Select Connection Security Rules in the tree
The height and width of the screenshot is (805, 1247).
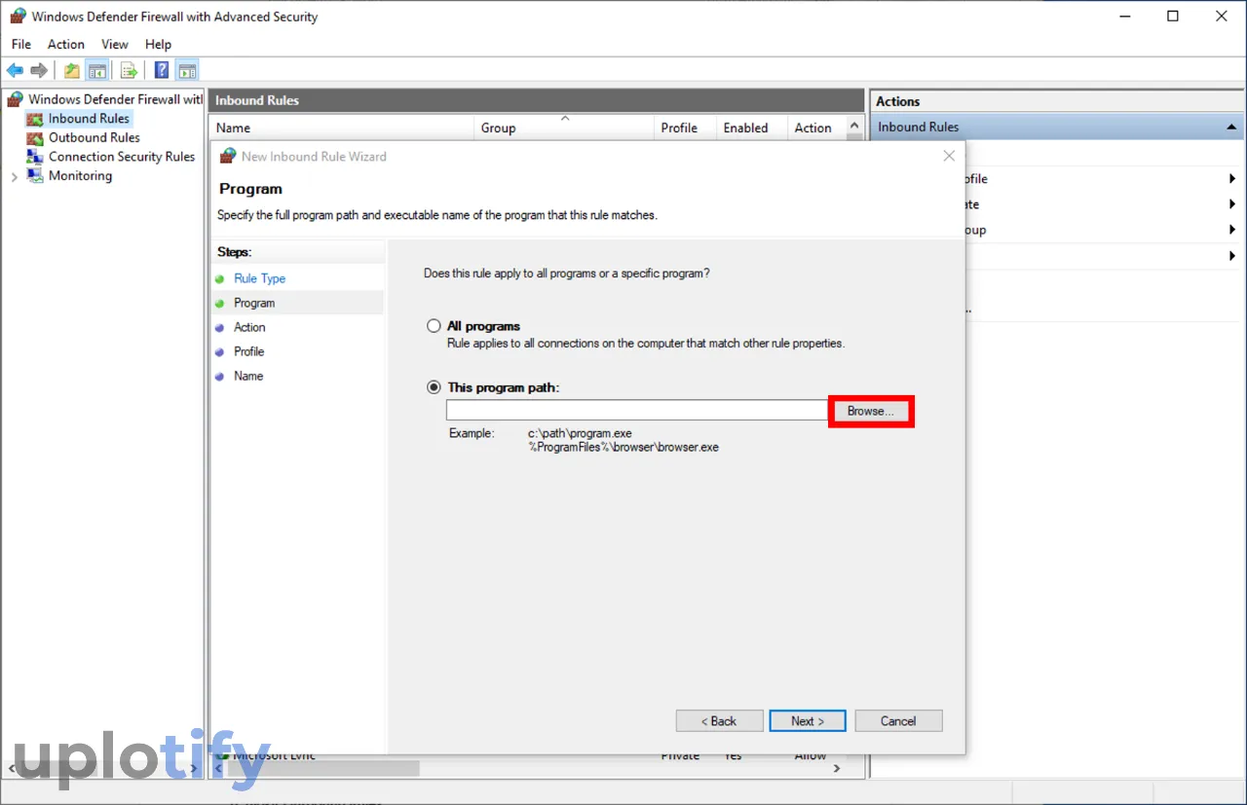[122, 157]
